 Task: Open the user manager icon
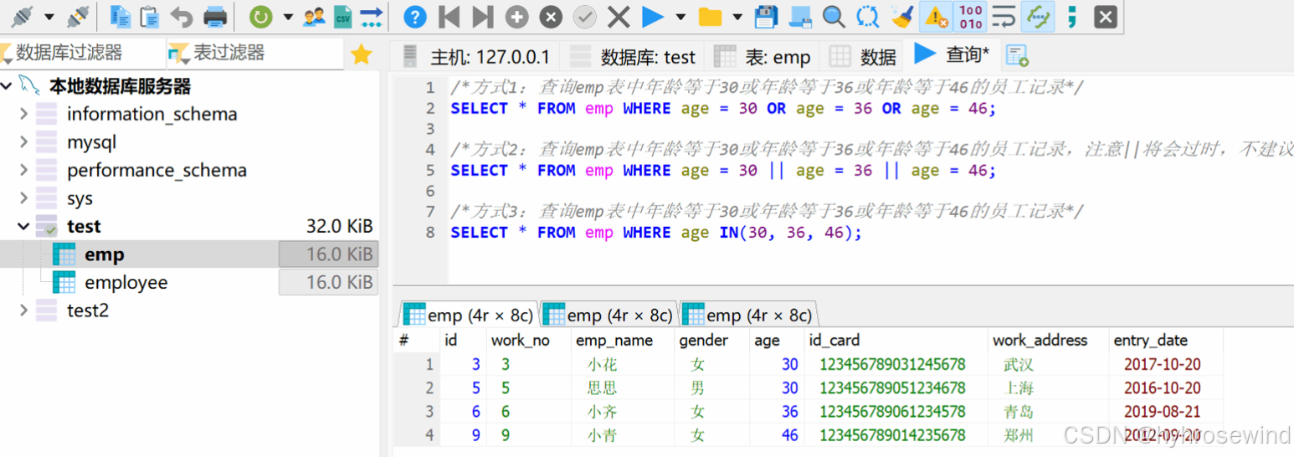314,16
